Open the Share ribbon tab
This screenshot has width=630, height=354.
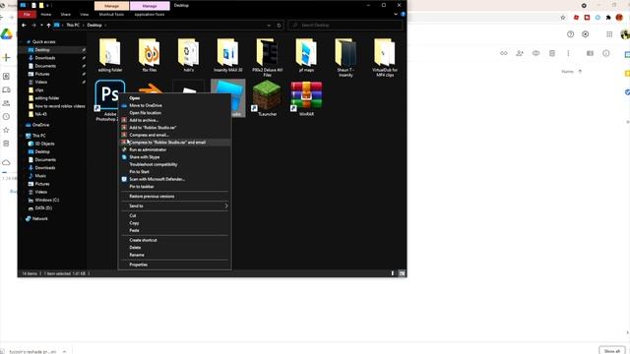[66, 14]
